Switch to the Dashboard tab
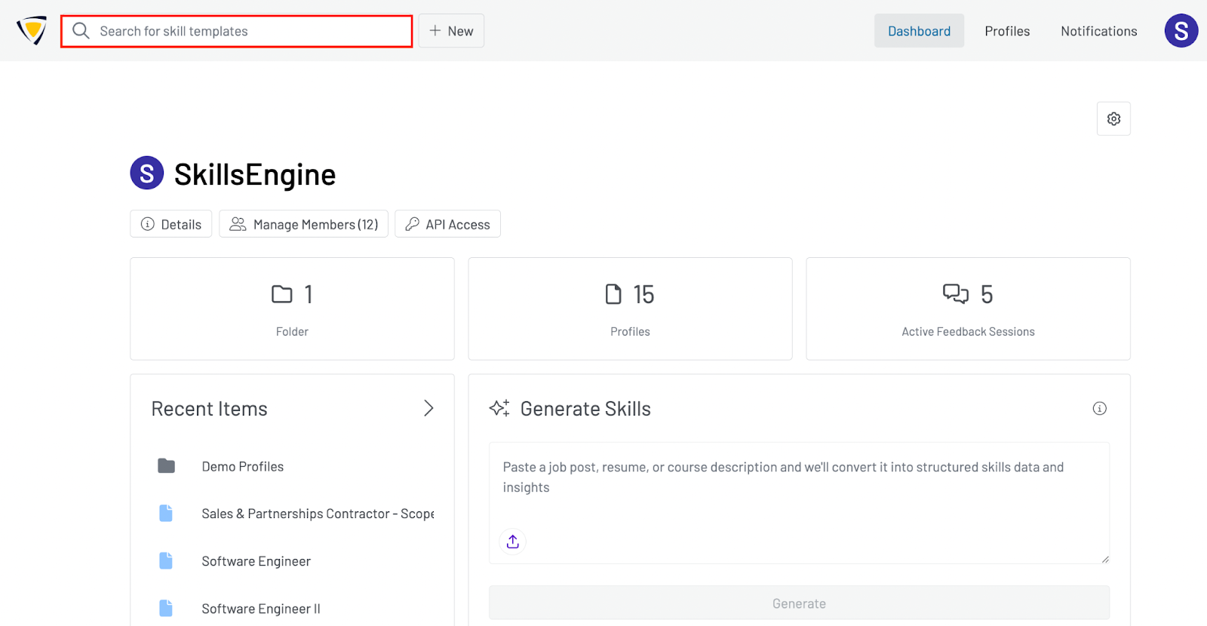1207x626 pixels. coord(919,31)
